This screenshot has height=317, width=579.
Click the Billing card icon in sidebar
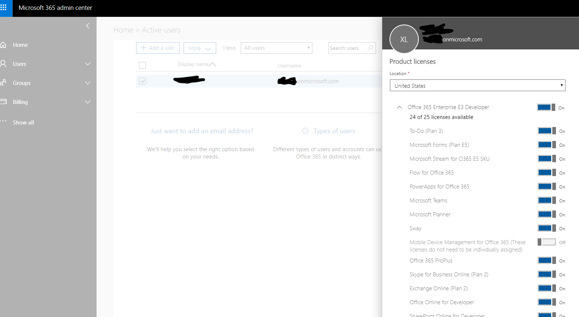point(3,102)
